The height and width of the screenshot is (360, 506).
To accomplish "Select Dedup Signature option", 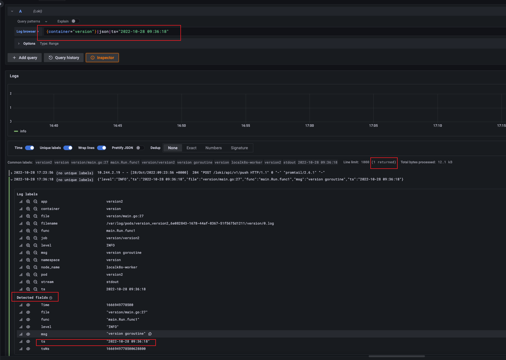I will click(x=239, y=148).
